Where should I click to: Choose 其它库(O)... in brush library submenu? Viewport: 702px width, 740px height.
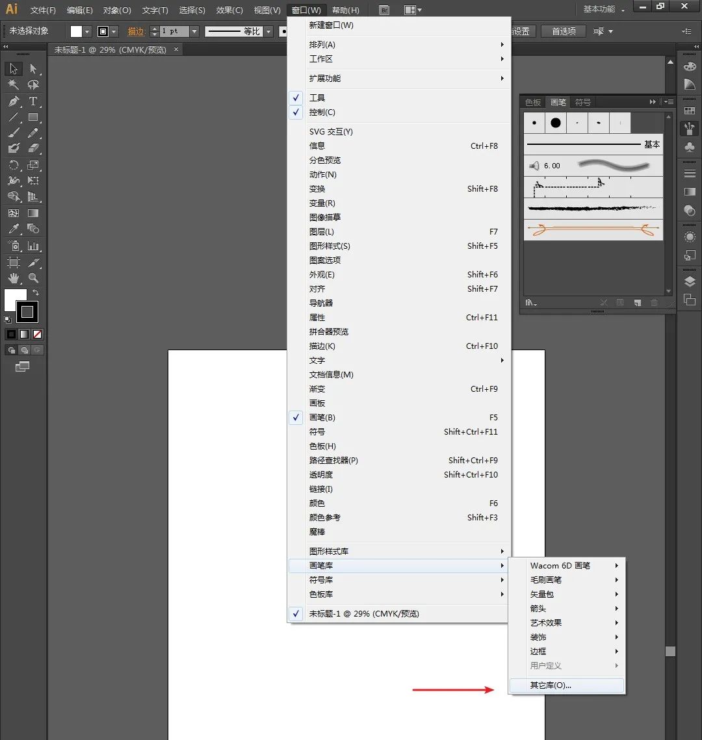567,685
